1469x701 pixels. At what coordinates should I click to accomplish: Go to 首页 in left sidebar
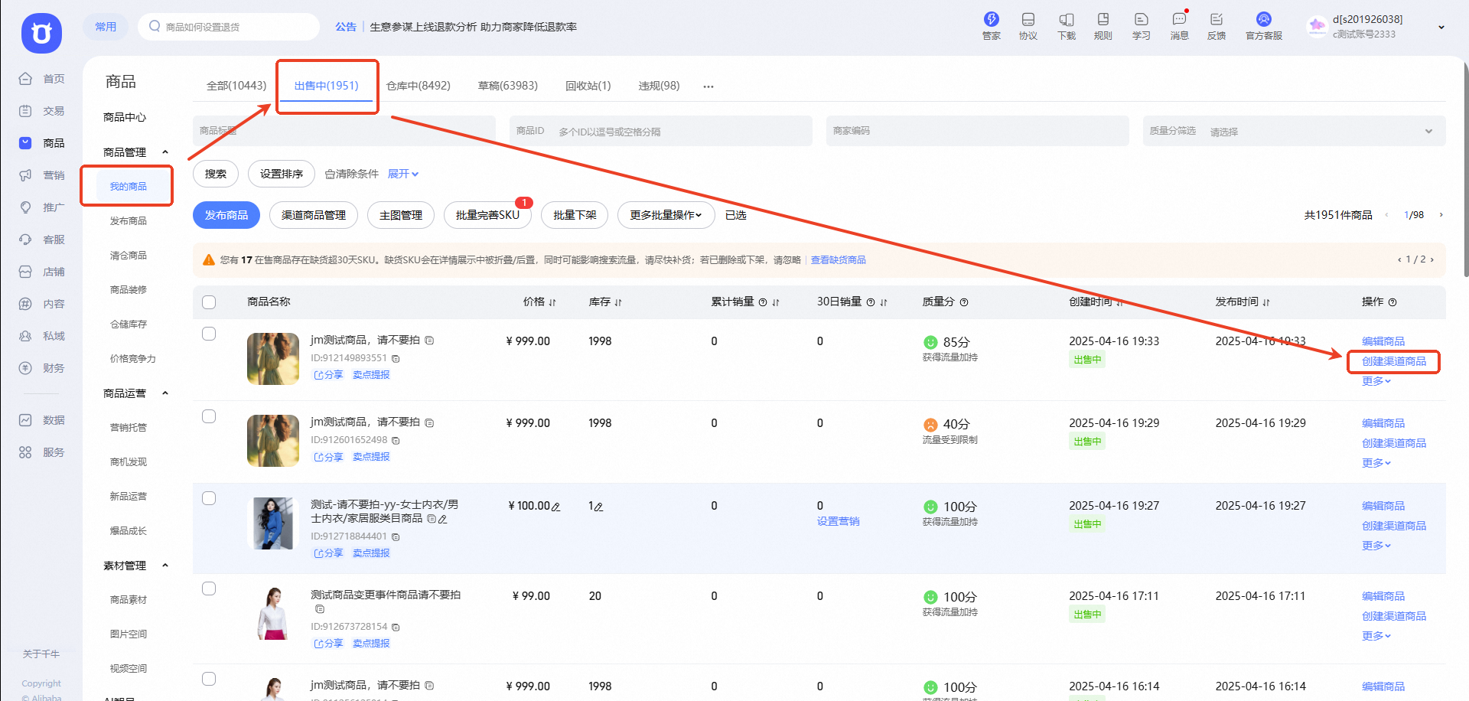[42, 79]
